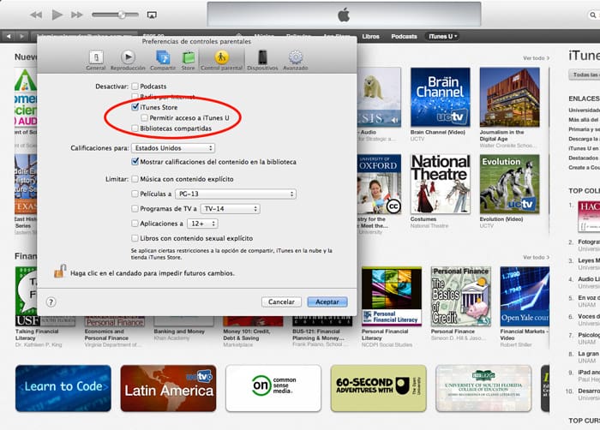
Task: Open the Estados Unidos ratings dropdown
Action: (x=173, y=147)
